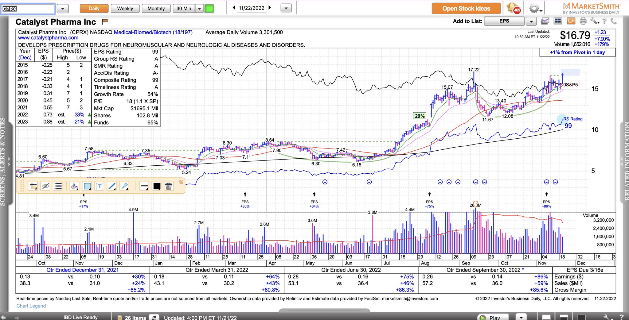Click the 26 items list label
Viewport: 629px width, 320px height.
tap(135, 318)
